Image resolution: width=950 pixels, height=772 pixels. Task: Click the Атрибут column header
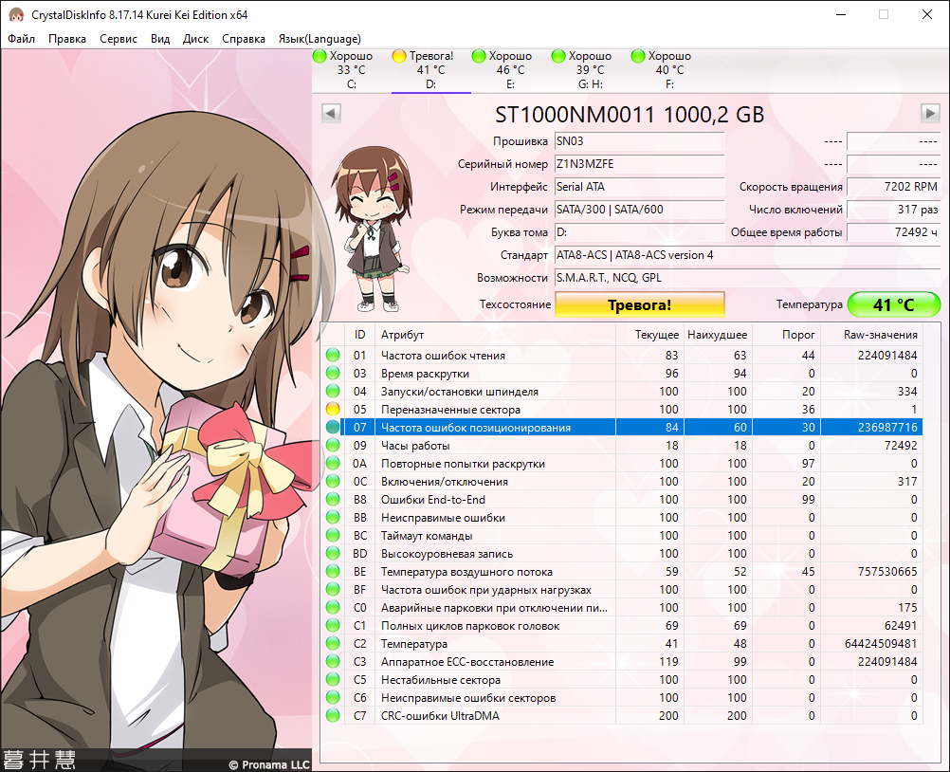pos(496,335)
